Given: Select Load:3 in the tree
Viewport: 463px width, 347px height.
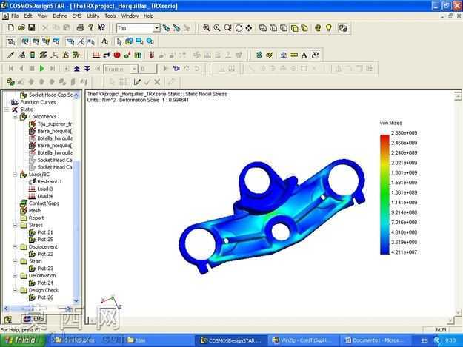Looking at the screenshot, I should click(x=45, y=189).
